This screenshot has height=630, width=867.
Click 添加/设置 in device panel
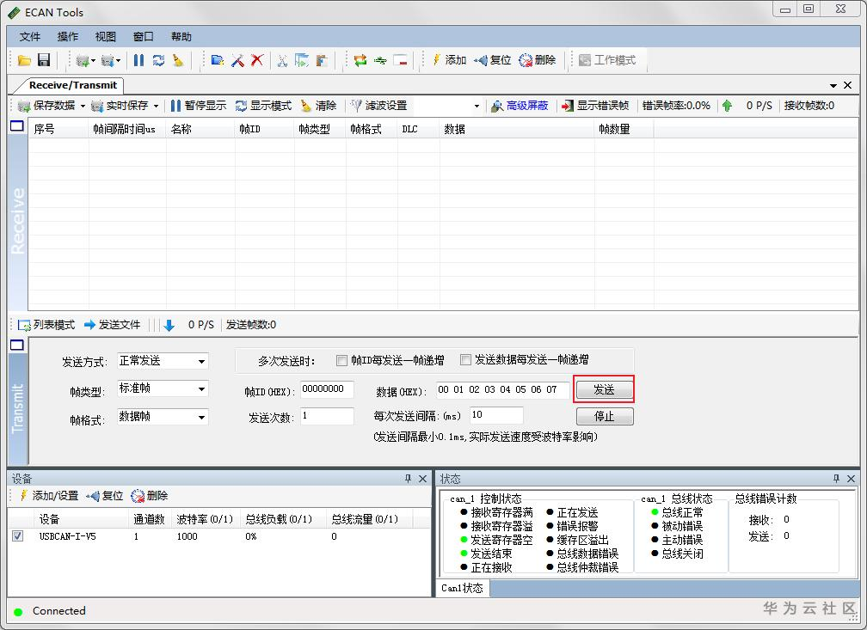49,496
